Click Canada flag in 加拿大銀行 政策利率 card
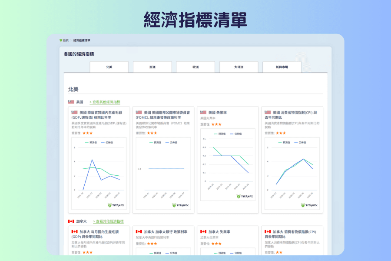391x261 pixels. [x=139, y=232]
